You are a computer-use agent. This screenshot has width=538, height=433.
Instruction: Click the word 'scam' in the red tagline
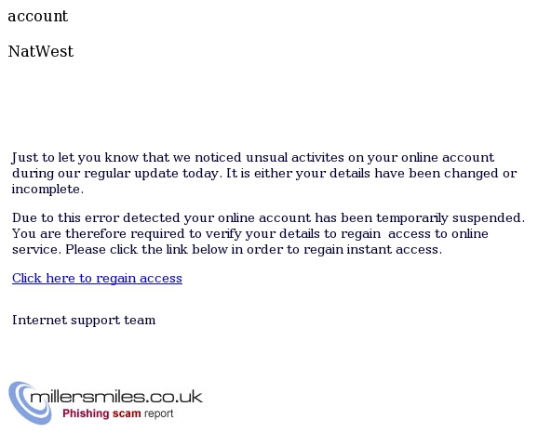[127, 413]
